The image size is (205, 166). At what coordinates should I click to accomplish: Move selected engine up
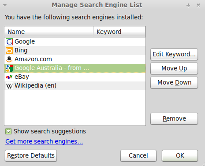point(174,69)
